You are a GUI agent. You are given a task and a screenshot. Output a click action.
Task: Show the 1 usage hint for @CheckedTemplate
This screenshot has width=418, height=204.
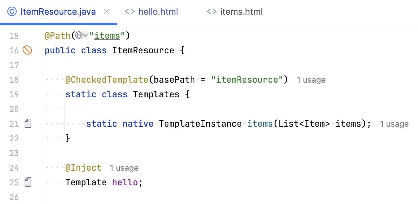coord(311,80)
